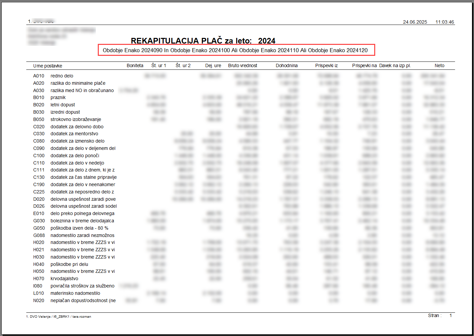
Task: Click the Stran page number label
Action: [435, 315]
